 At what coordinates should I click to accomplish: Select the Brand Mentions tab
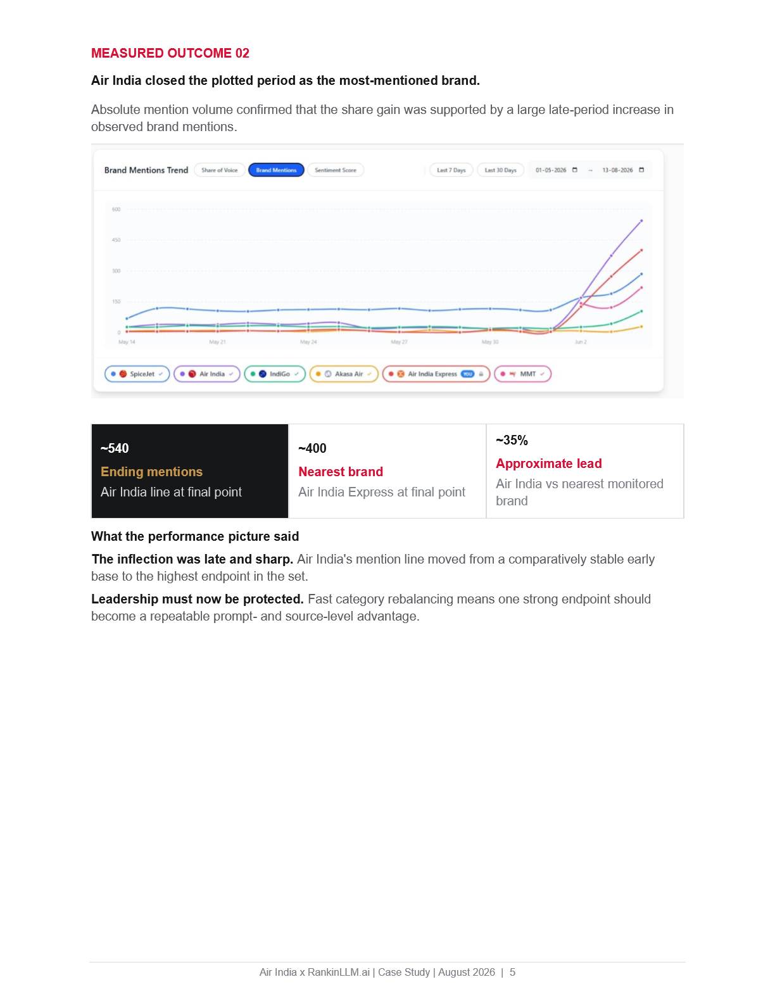pos(276,170)
